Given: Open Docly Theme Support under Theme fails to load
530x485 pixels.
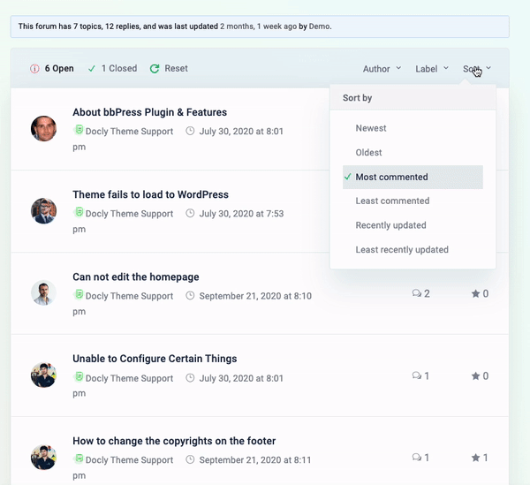Looking at the screenshot, I should (129, 214).
